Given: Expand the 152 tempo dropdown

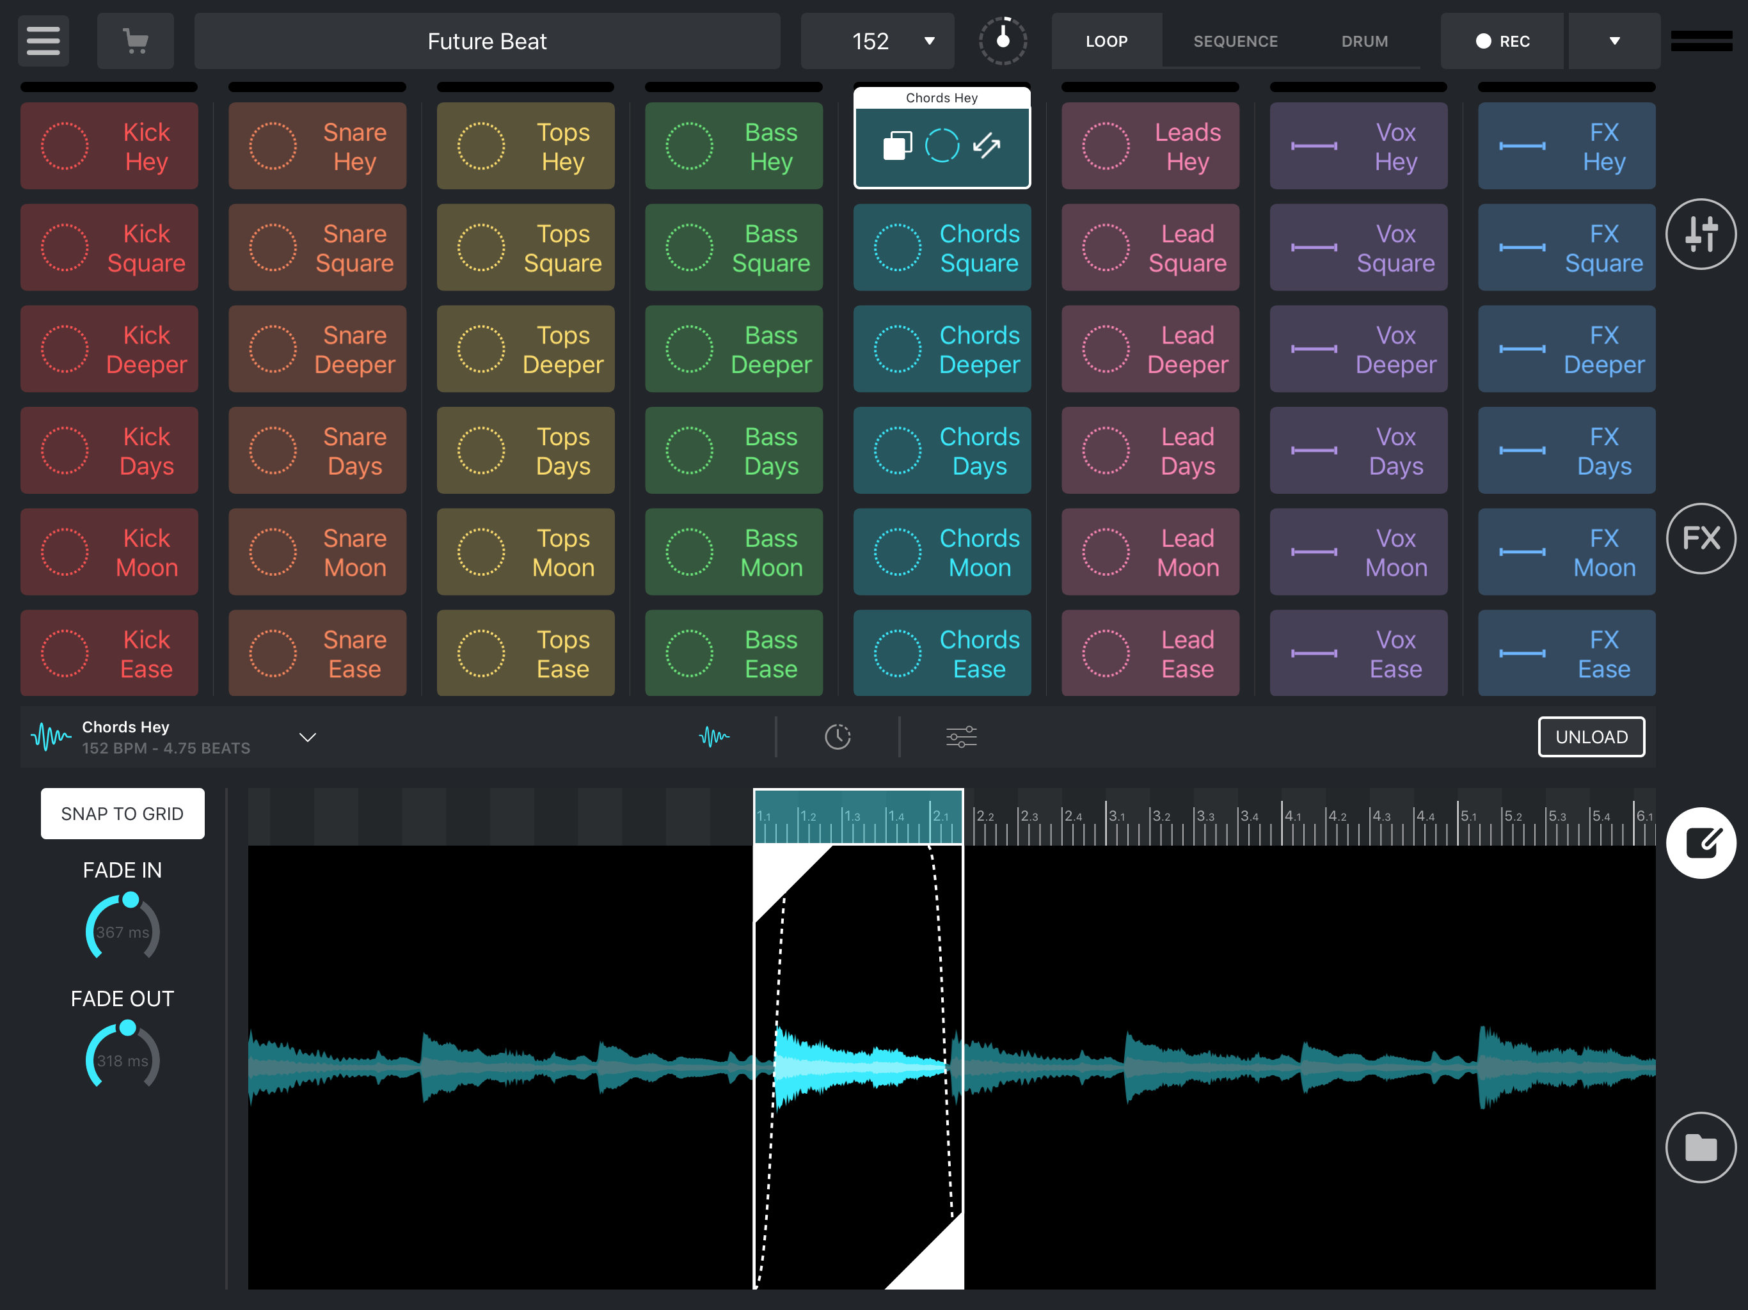Looking at the screenshot, I should pos(928,41).
